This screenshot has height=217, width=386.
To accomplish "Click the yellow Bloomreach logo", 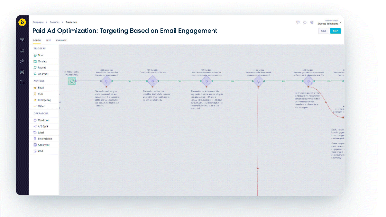I will point(22,22).
